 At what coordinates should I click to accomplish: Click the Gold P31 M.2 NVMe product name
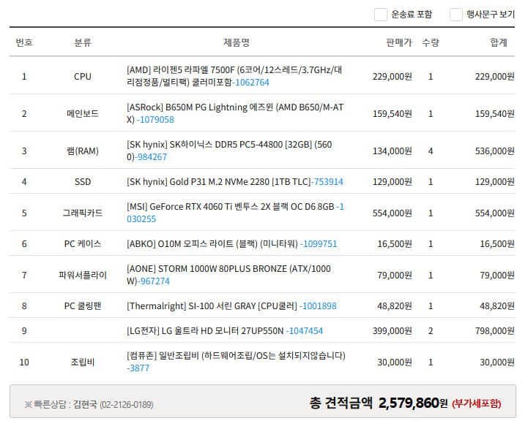[218, 182]
